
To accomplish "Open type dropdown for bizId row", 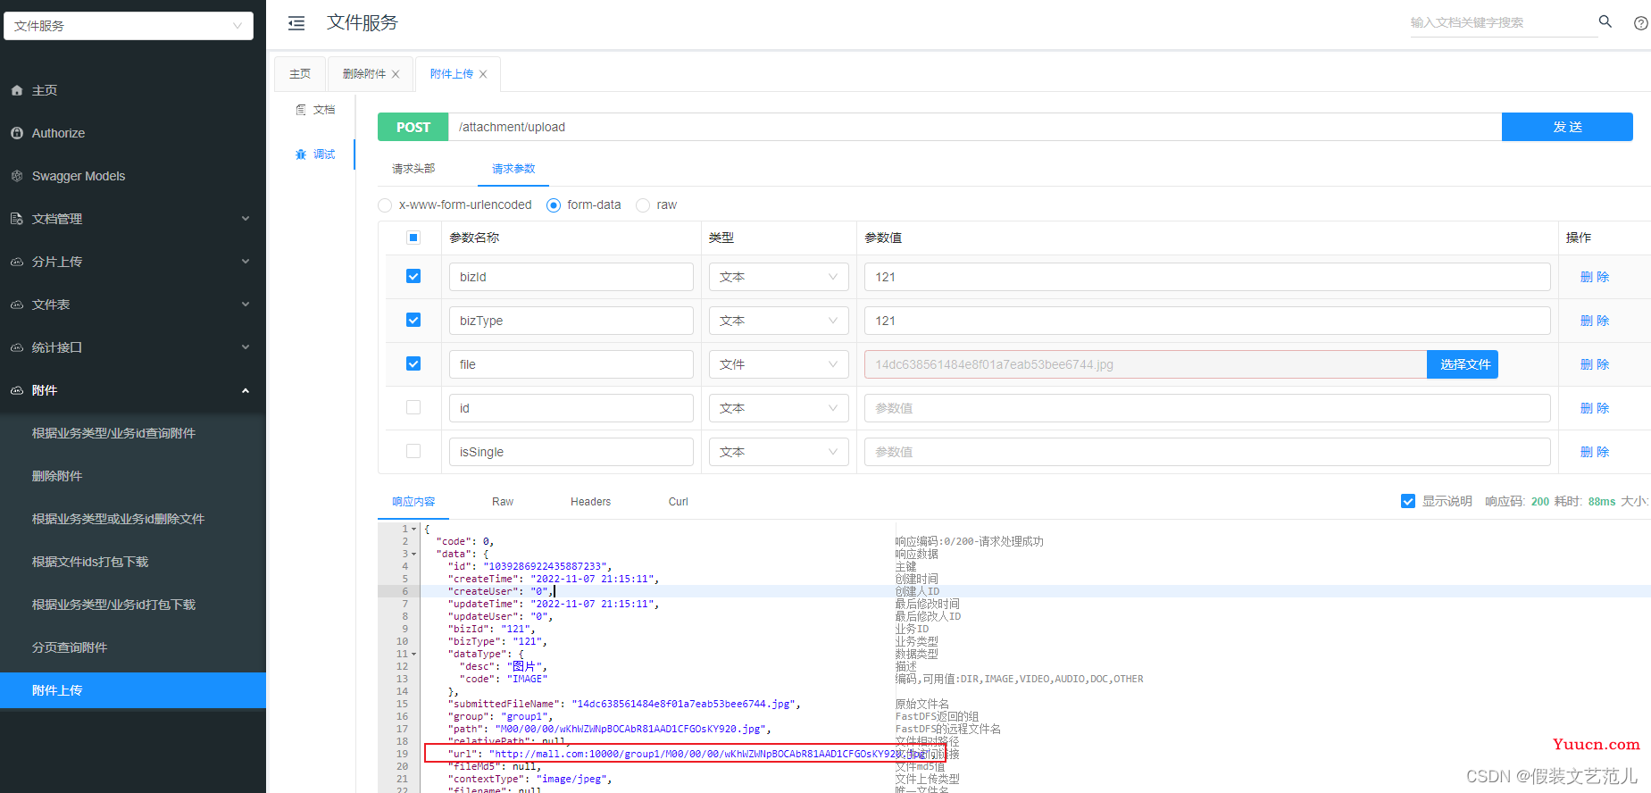I will (779, 277).
